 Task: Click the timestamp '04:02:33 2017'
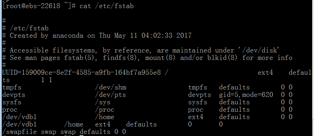pos(167,36)
